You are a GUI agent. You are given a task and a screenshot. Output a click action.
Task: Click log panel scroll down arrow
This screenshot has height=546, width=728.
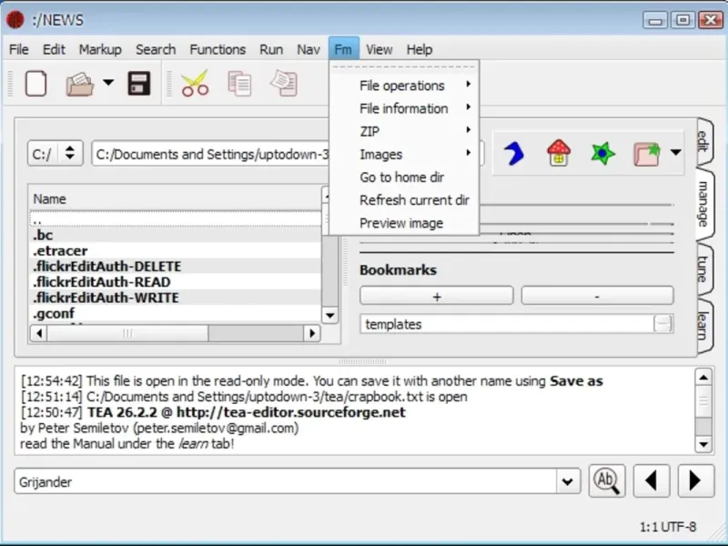point(703,444)
